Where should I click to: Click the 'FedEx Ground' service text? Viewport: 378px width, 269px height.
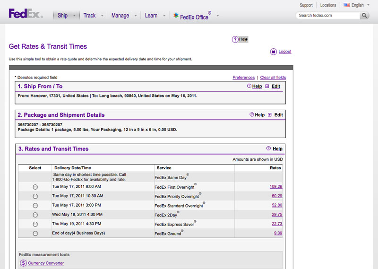169,233
